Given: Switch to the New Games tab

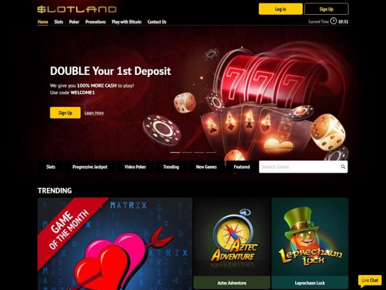Looking at the screenshot, I should 206,167.
